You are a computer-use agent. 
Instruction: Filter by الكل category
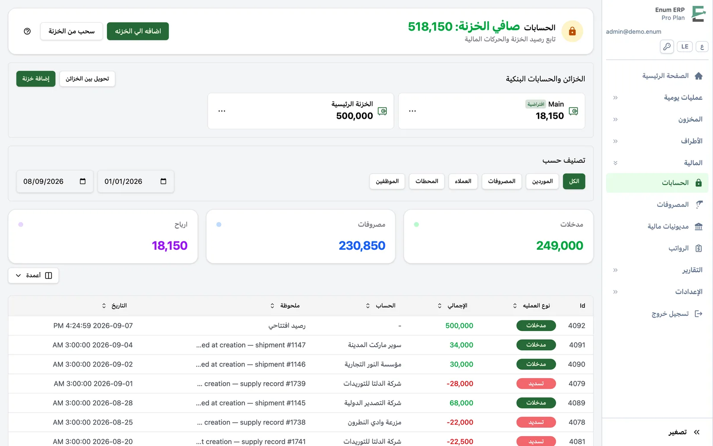pos(574,182)
